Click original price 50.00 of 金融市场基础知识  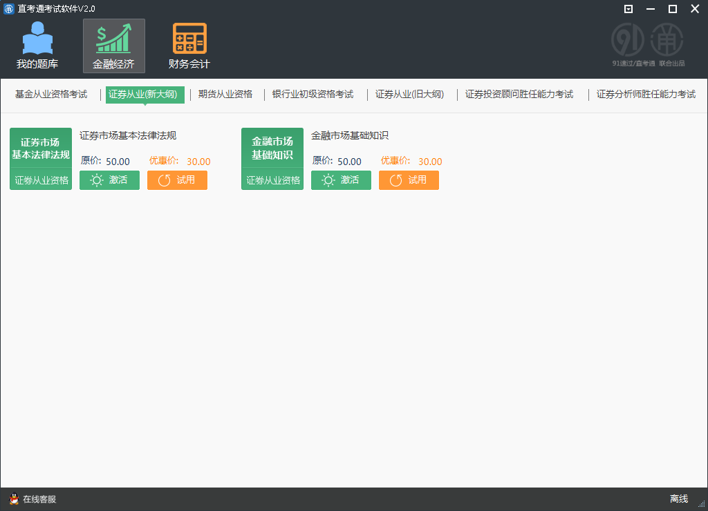click(x=349, y=162)
